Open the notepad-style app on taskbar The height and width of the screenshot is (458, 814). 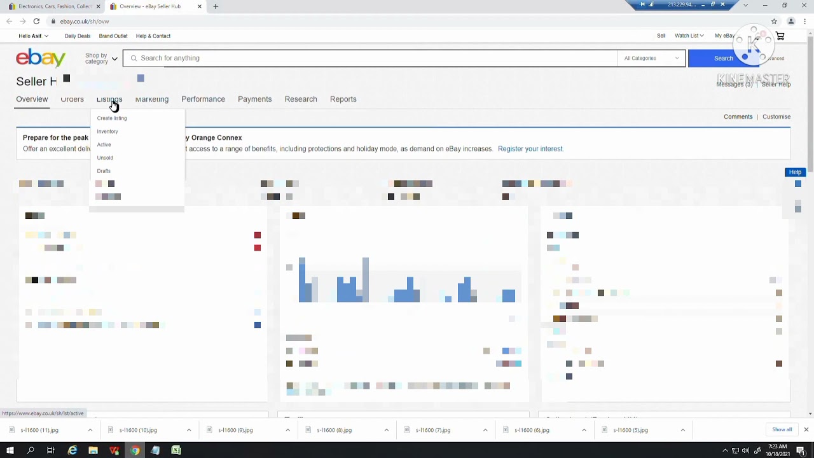click(x=155, y=450)
